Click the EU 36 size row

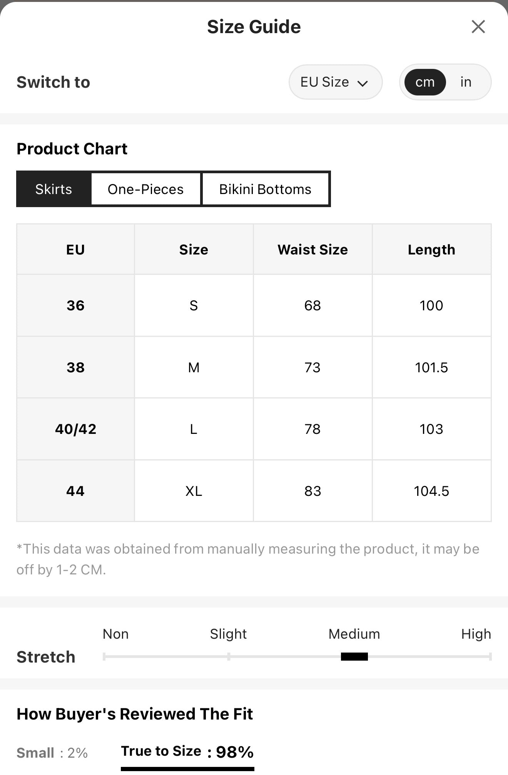tap(254, 305)
